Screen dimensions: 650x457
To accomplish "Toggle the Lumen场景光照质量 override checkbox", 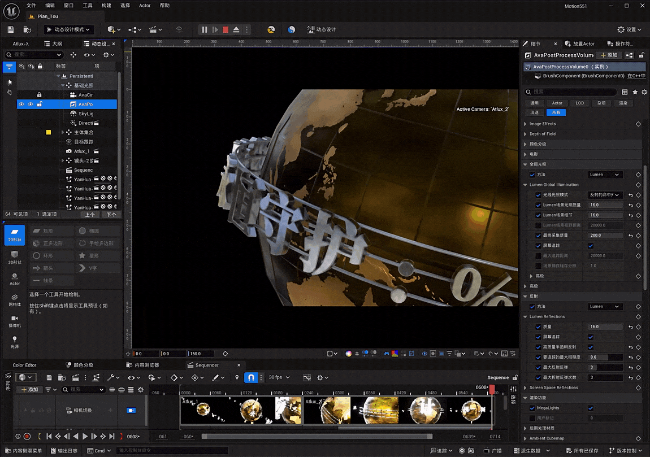I will click(x=538, y=205).
